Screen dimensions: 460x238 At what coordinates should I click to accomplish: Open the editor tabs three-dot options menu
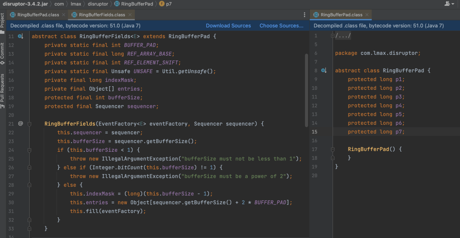click(304, 15)
